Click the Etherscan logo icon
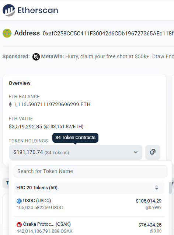Viewport: 174px width, 235px height. click(9, 10)
